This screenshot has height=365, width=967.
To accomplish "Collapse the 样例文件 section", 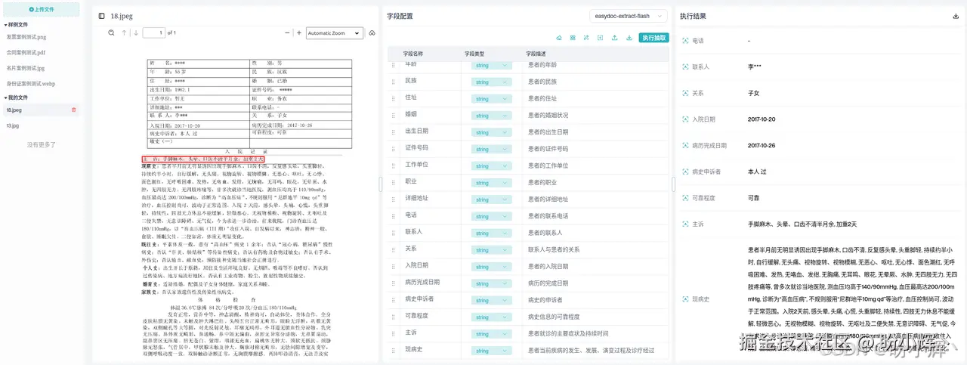I will 16,24.
